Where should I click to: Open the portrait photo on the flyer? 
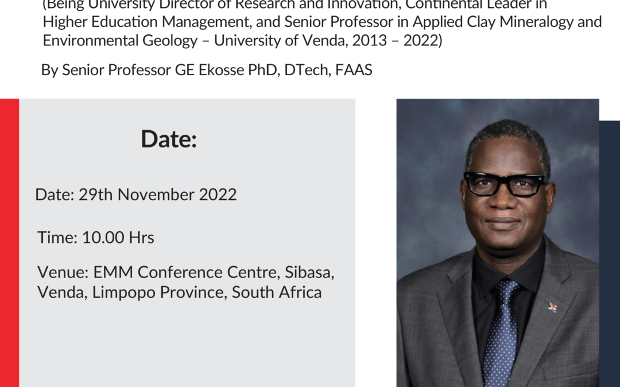tap(498, 243)
